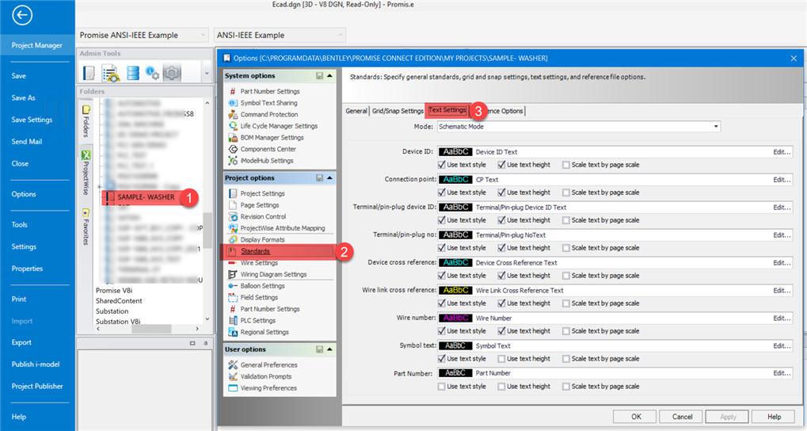The image size is (807, 431).
Task: Collapse Project options section
Action: 330,177
